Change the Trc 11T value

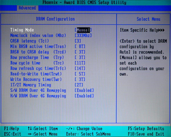click(x=80, y=63)
